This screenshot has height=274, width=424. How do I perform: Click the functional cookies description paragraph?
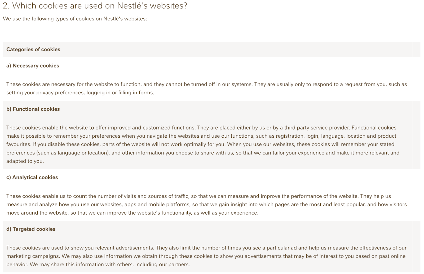pyautogui.click(x=203, y=144)
